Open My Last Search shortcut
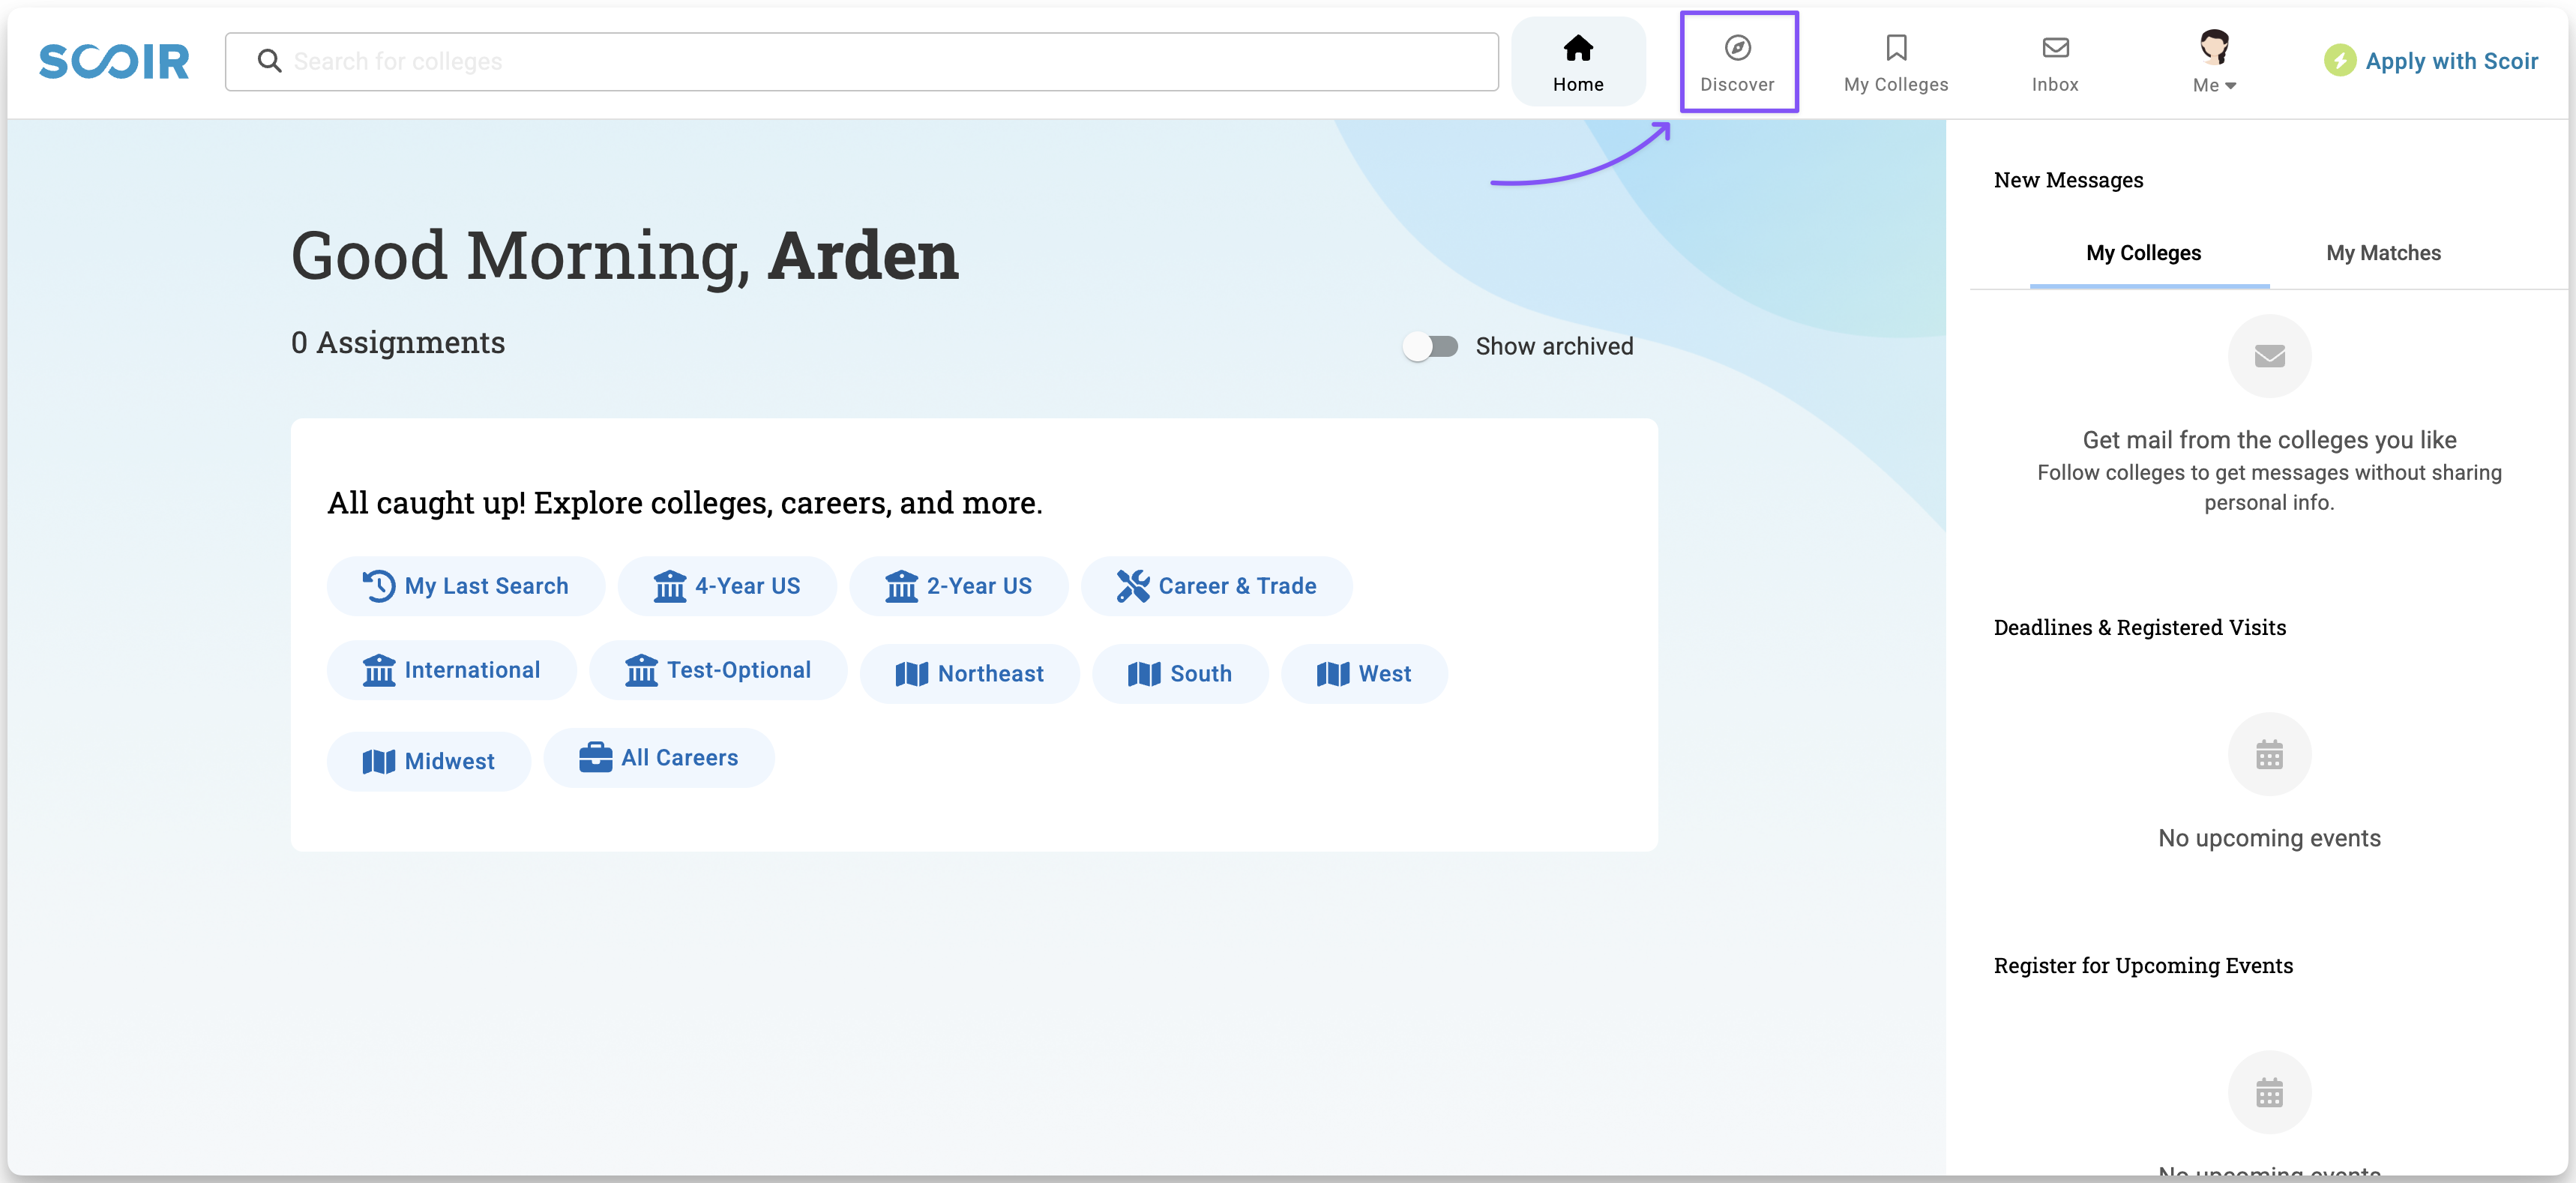This screenshot has width=2576, height=1183. (x=465, y=586)
